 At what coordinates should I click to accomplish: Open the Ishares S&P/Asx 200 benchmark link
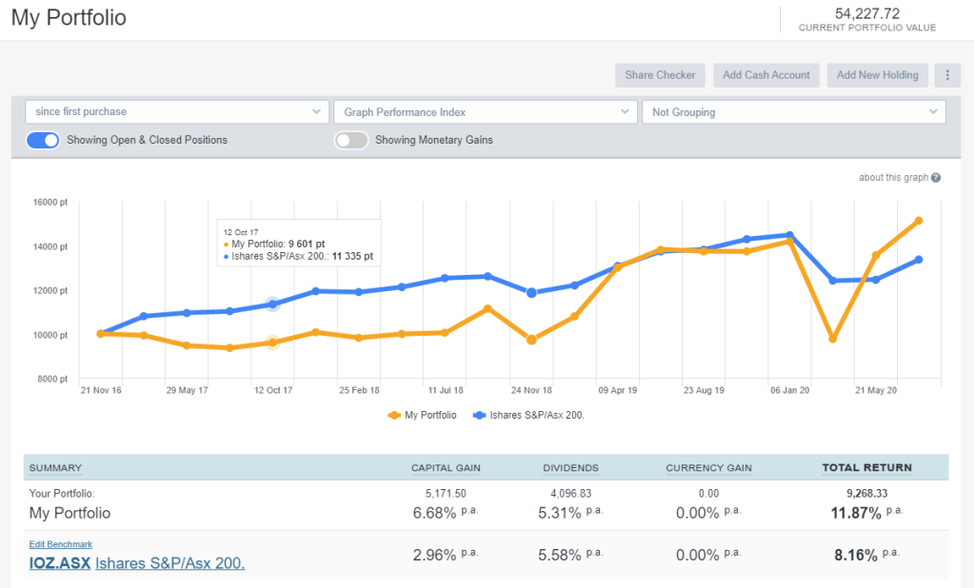170,562
